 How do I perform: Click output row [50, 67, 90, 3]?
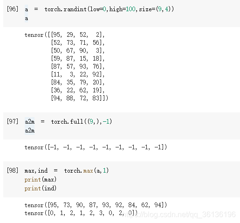(78, 50)
